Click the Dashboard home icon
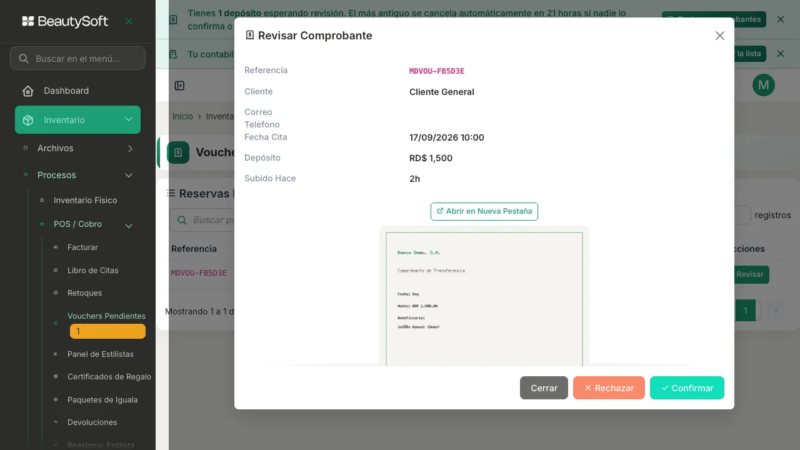Screen dimensions: 800x450 (x=28, y=91)
